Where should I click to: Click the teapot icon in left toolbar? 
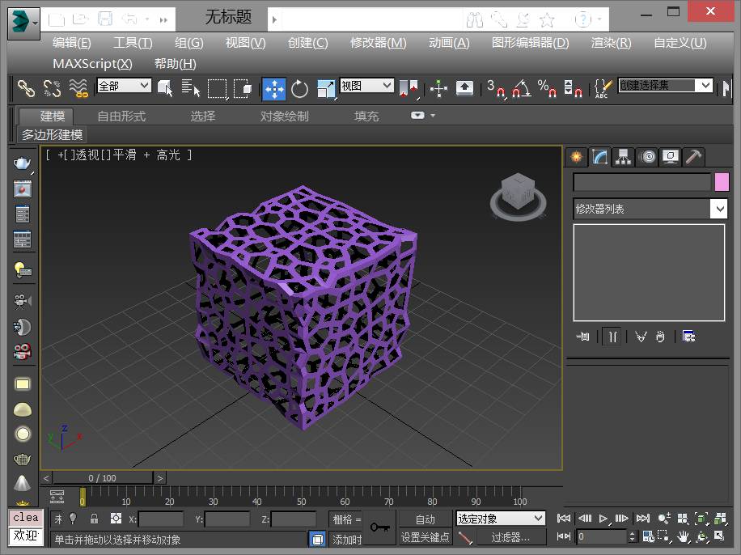click(x=22, y=163)
